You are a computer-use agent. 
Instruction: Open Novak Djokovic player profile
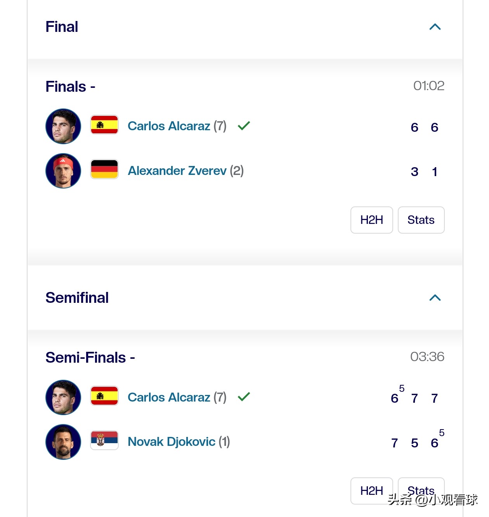point(171,442)
